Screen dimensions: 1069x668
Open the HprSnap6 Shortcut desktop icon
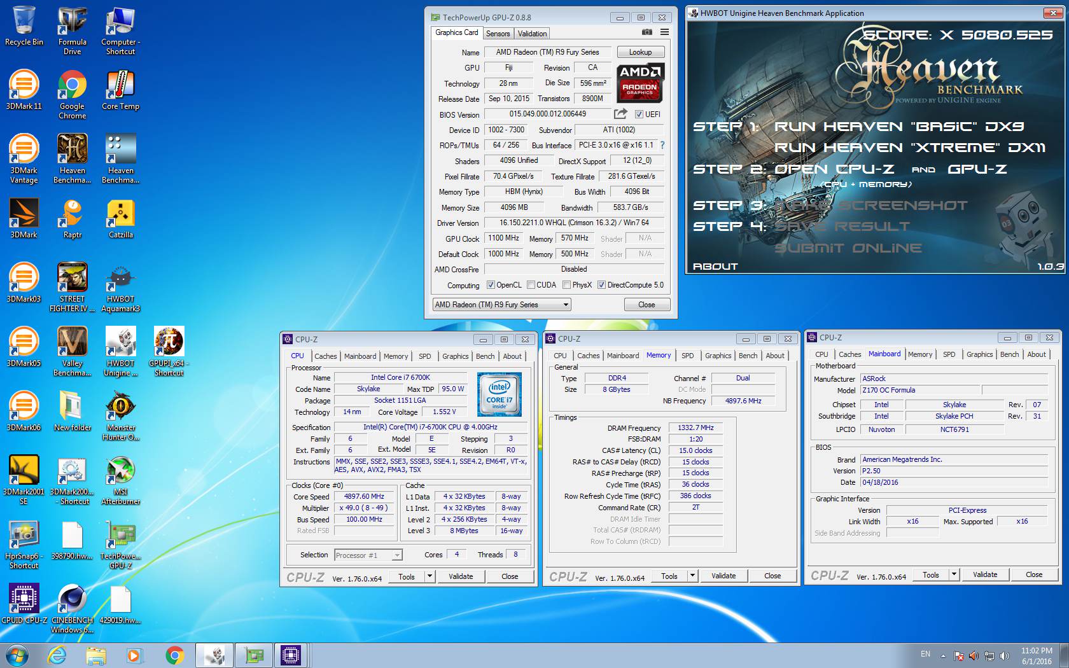(x=24, y=544)
